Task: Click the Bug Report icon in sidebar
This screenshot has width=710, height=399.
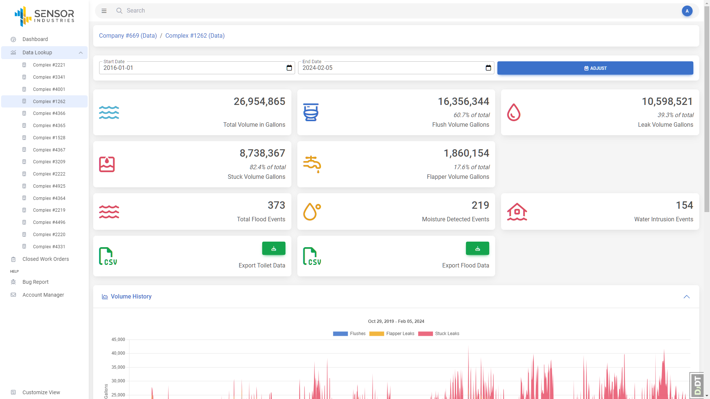Action: pos(13,282)
